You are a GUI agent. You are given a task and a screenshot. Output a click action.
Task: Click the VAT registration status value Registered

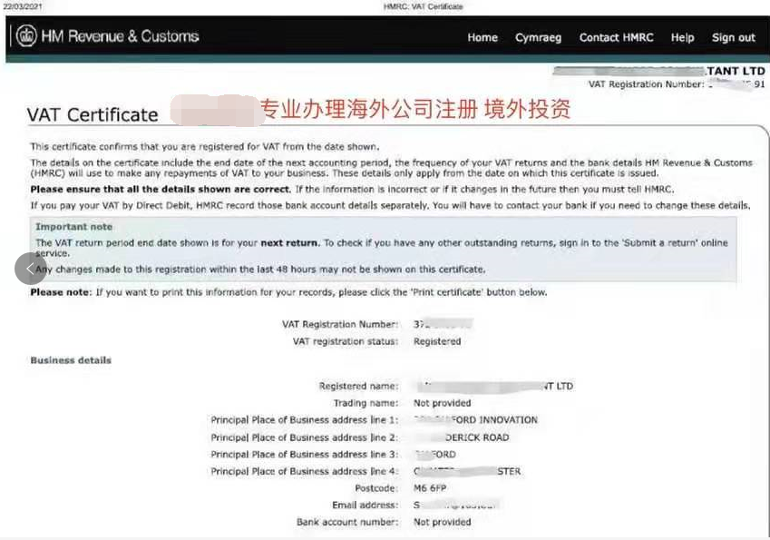click(437, 341)
